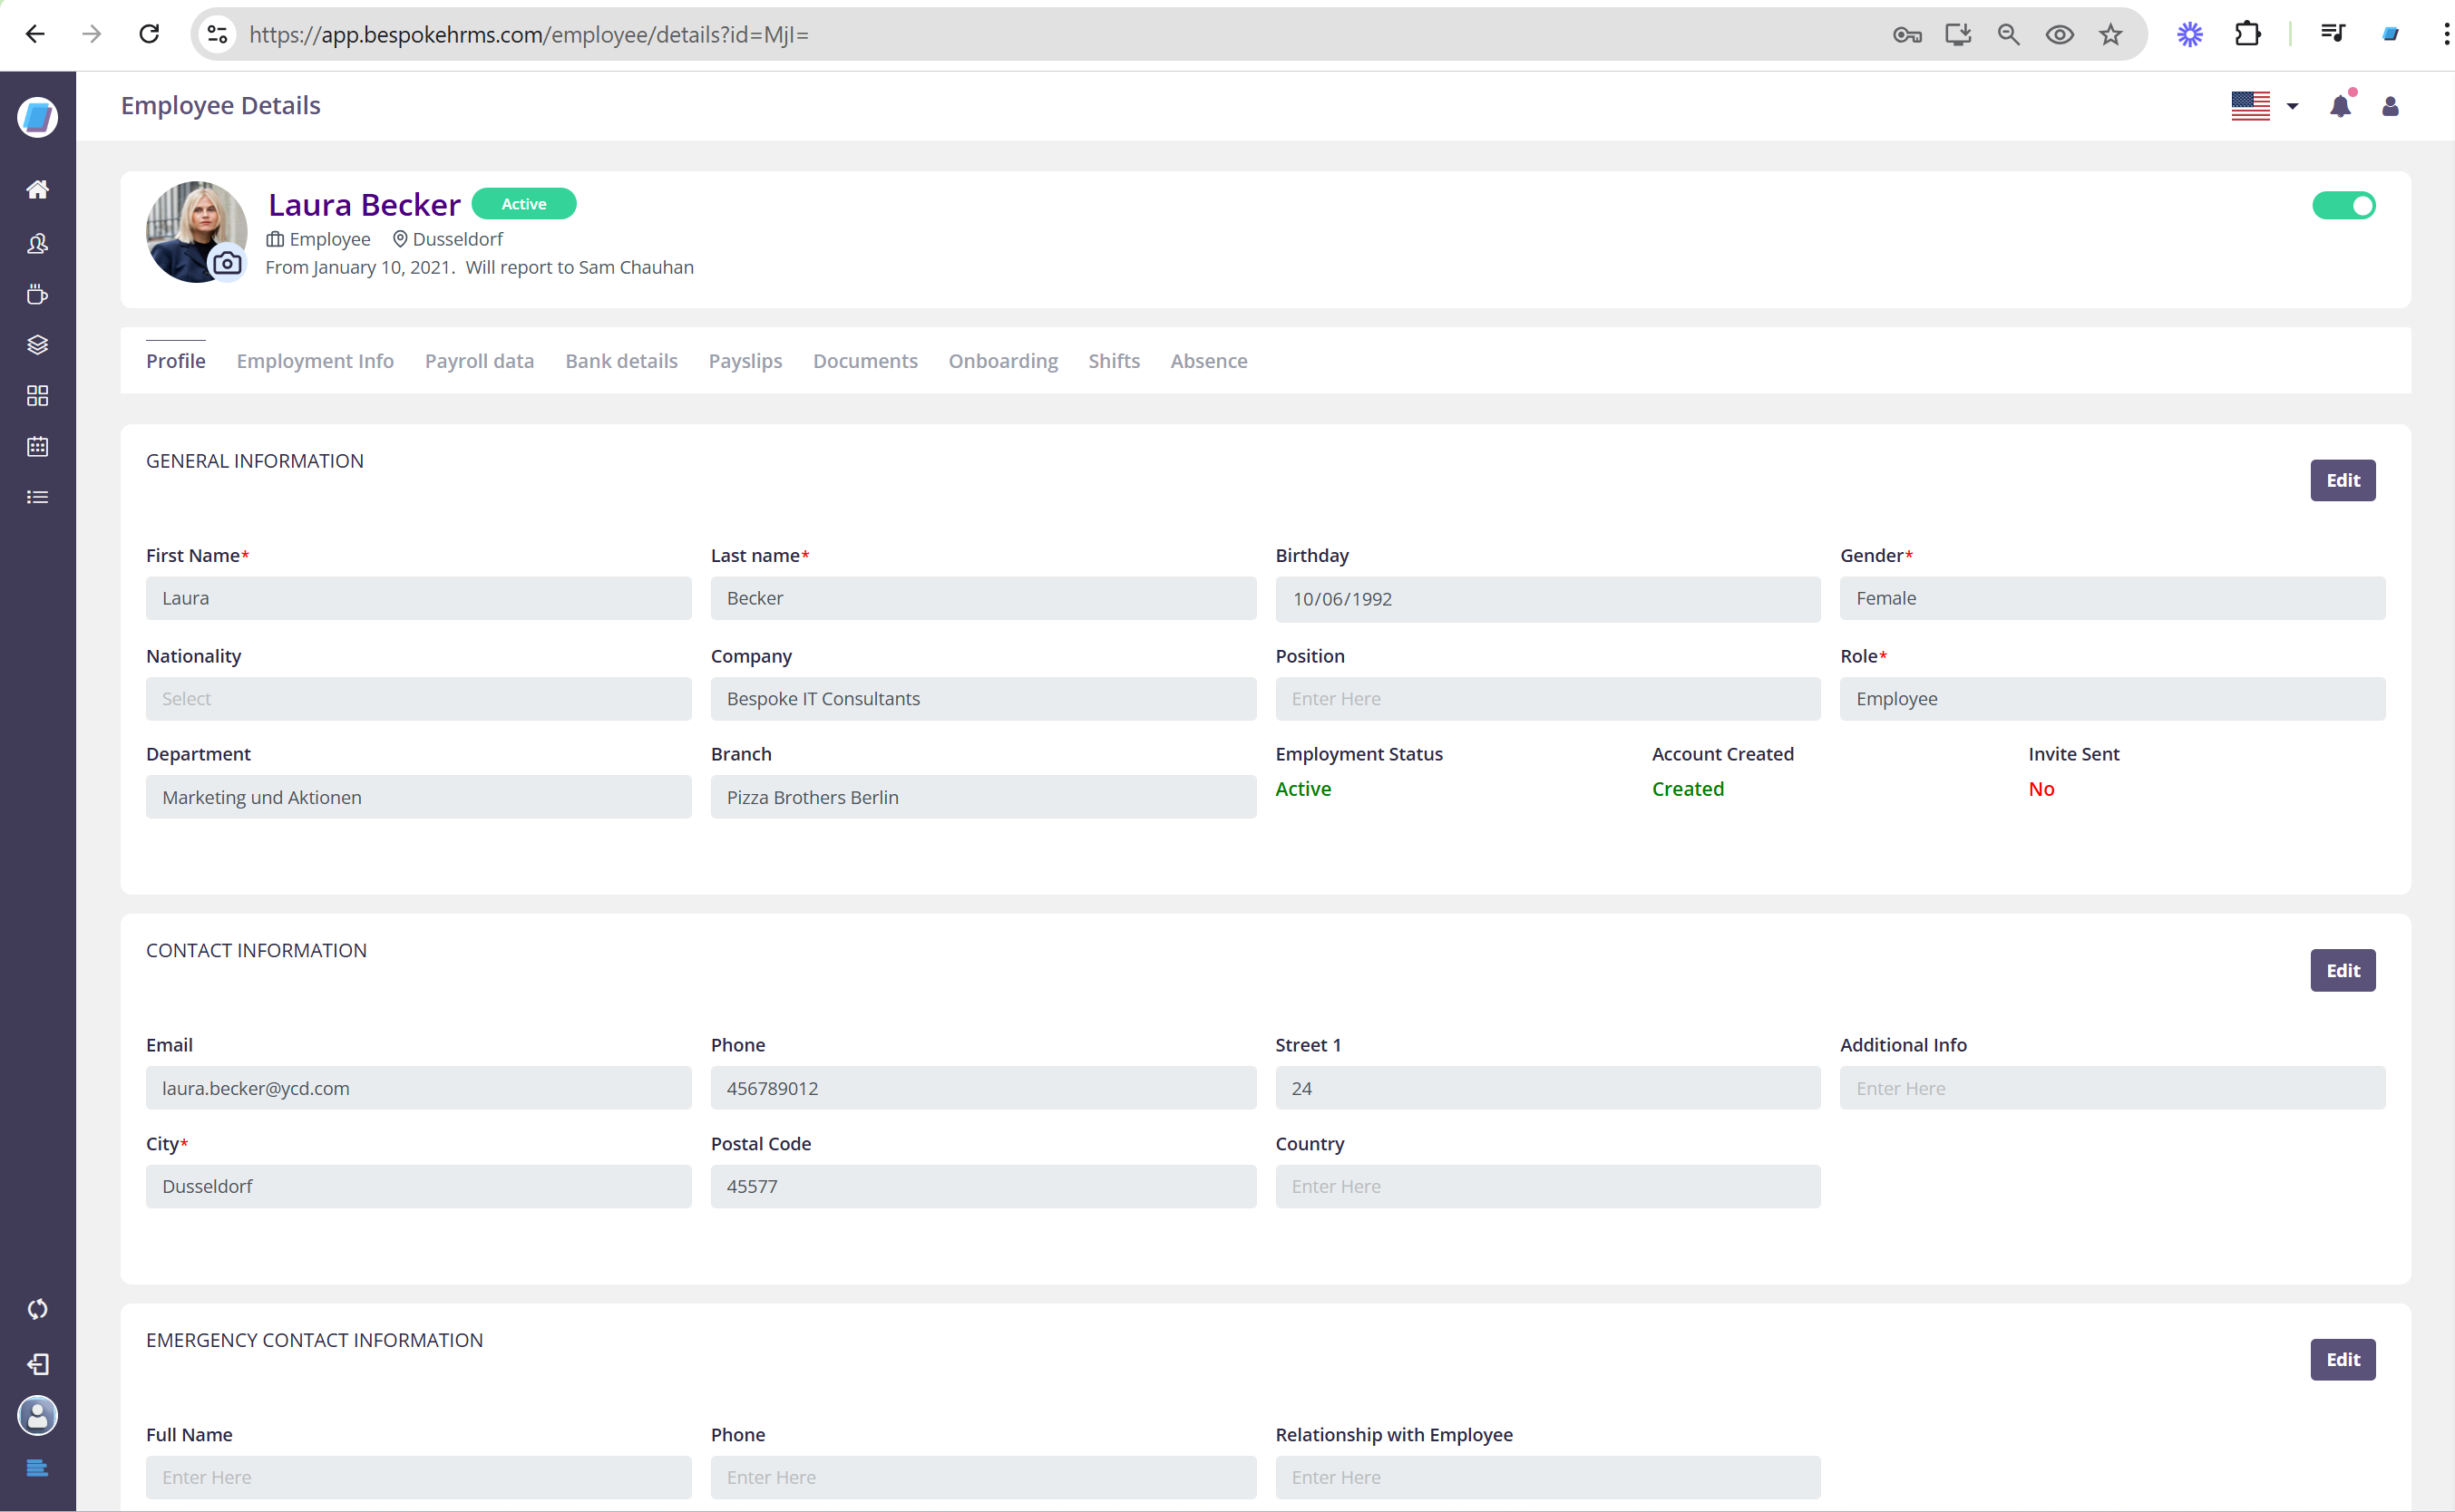Select the Employees sidebar icon

(37, 243)
